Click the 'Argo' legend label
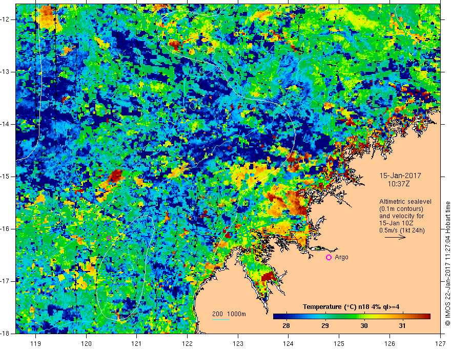The image size is (451, 349). (x=341, y=257)
